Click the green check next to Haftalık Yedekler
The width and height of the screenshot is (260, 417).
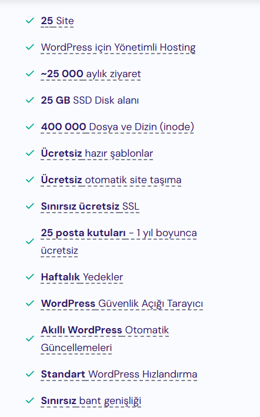coord(30,277)
